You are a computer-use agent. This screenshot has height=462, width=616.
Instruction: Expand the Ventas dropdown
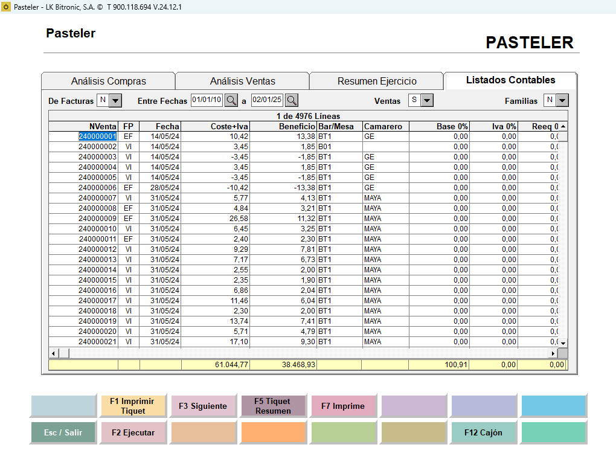point(427,101)
